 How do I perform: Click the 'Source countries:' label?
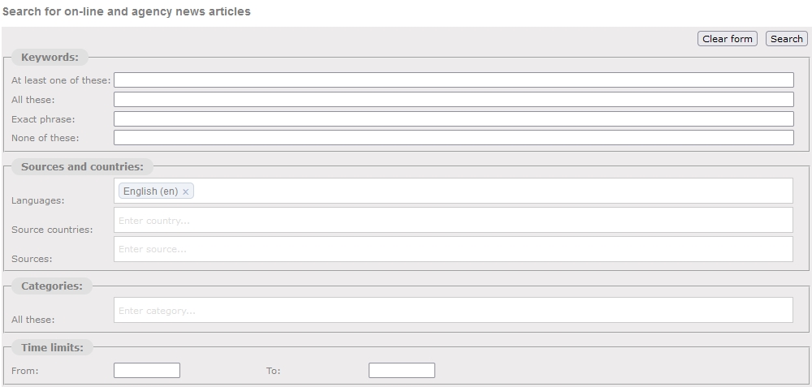(x=52, y=230)
